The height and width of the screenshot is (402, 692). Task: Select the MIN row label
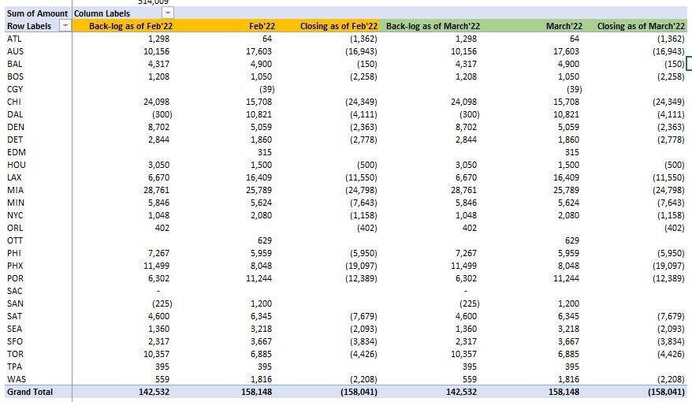pos(16,203)
